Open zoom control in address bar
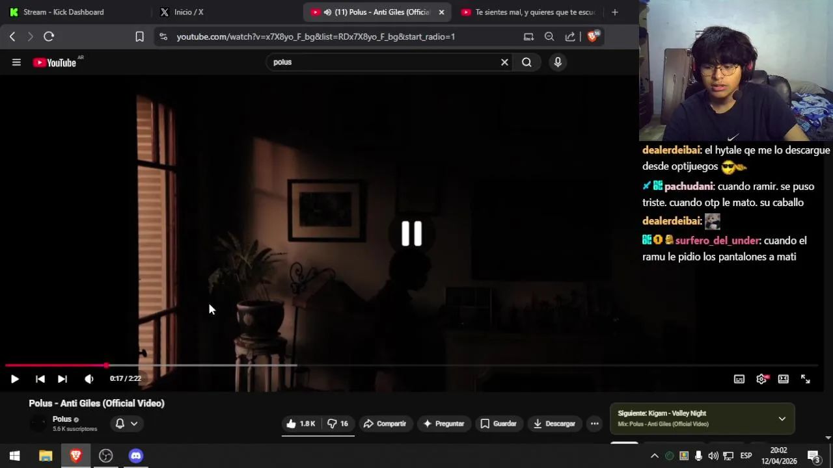This screenshot has height=468, width=833. (549, 37)
